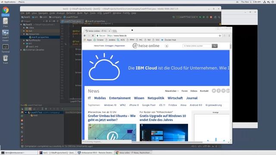Viewport: 276px width, 155px height.
Task: Open the Files icon on the desktop
Action: pos(6,22)
